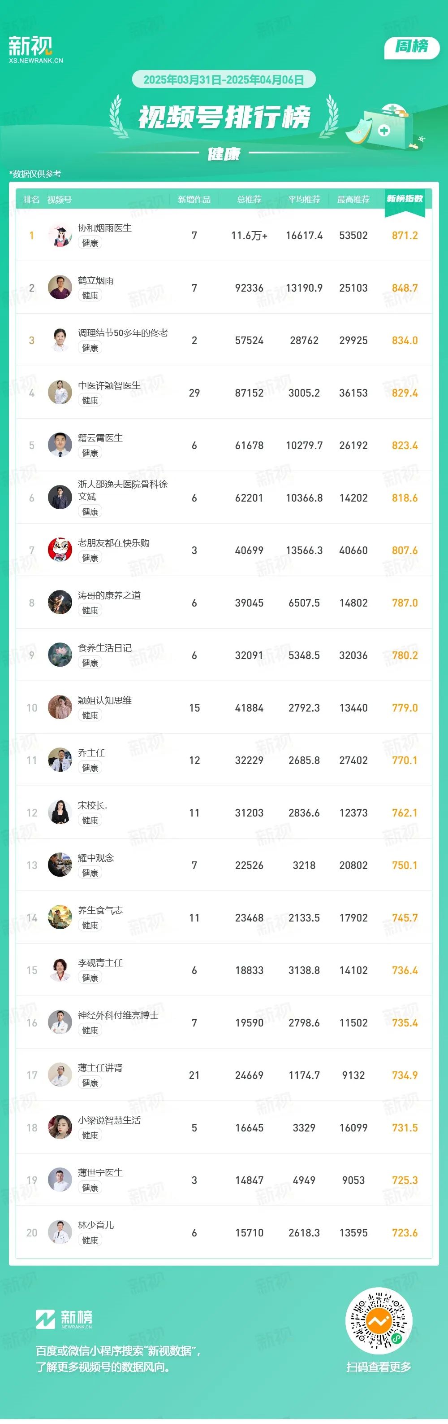Click the 周榜 weekly badge
Viewport: 448px width, 1424px height.
click(412, 47)
